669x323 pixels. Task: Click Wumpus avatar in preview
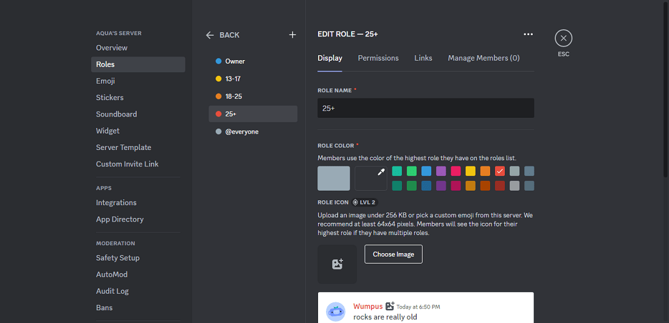click(336, 311)
